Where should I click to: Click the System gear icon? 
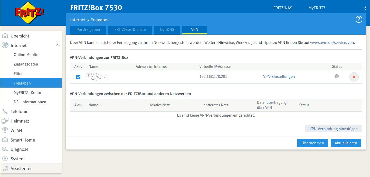pos(5,159)
